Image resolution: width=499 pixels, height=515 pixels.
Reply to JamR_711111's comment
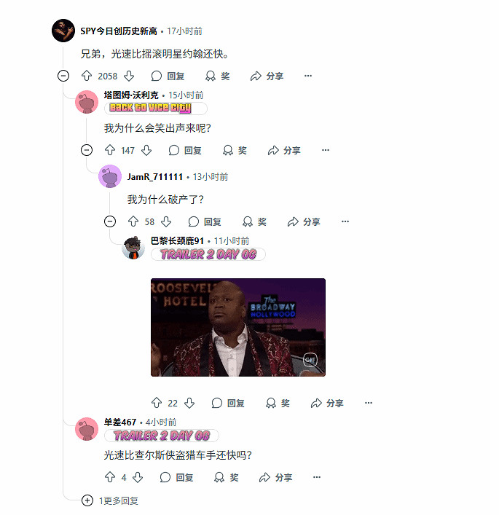tap(205, 221)
